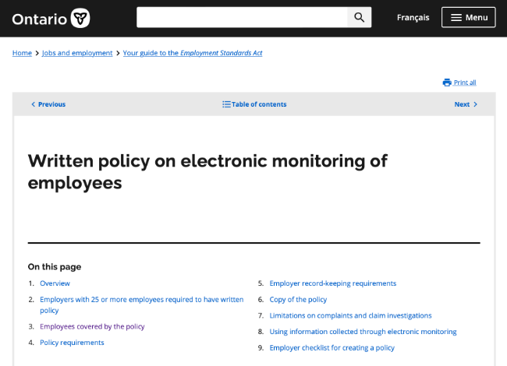Viewport: 507px width, 366px height.
Task: Click the Next right chevron
Action: coord(475,104)
